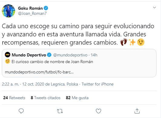
Task: Open the Goku Román display name
Action: click(30, 8)
